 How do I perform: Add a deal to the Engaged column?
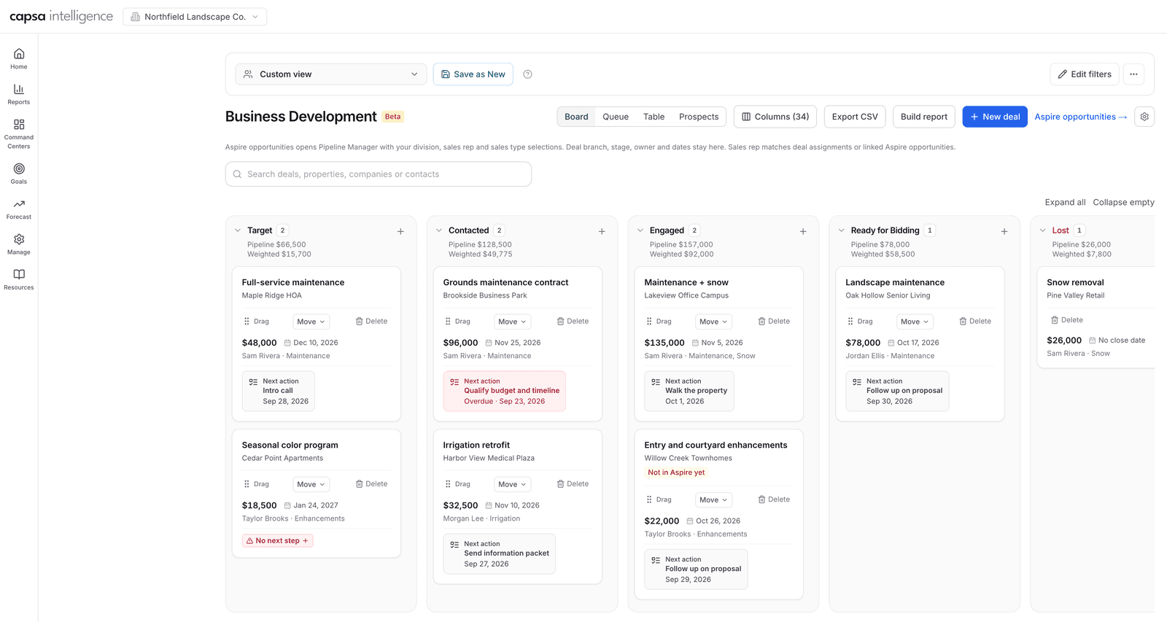coord(803,231)
